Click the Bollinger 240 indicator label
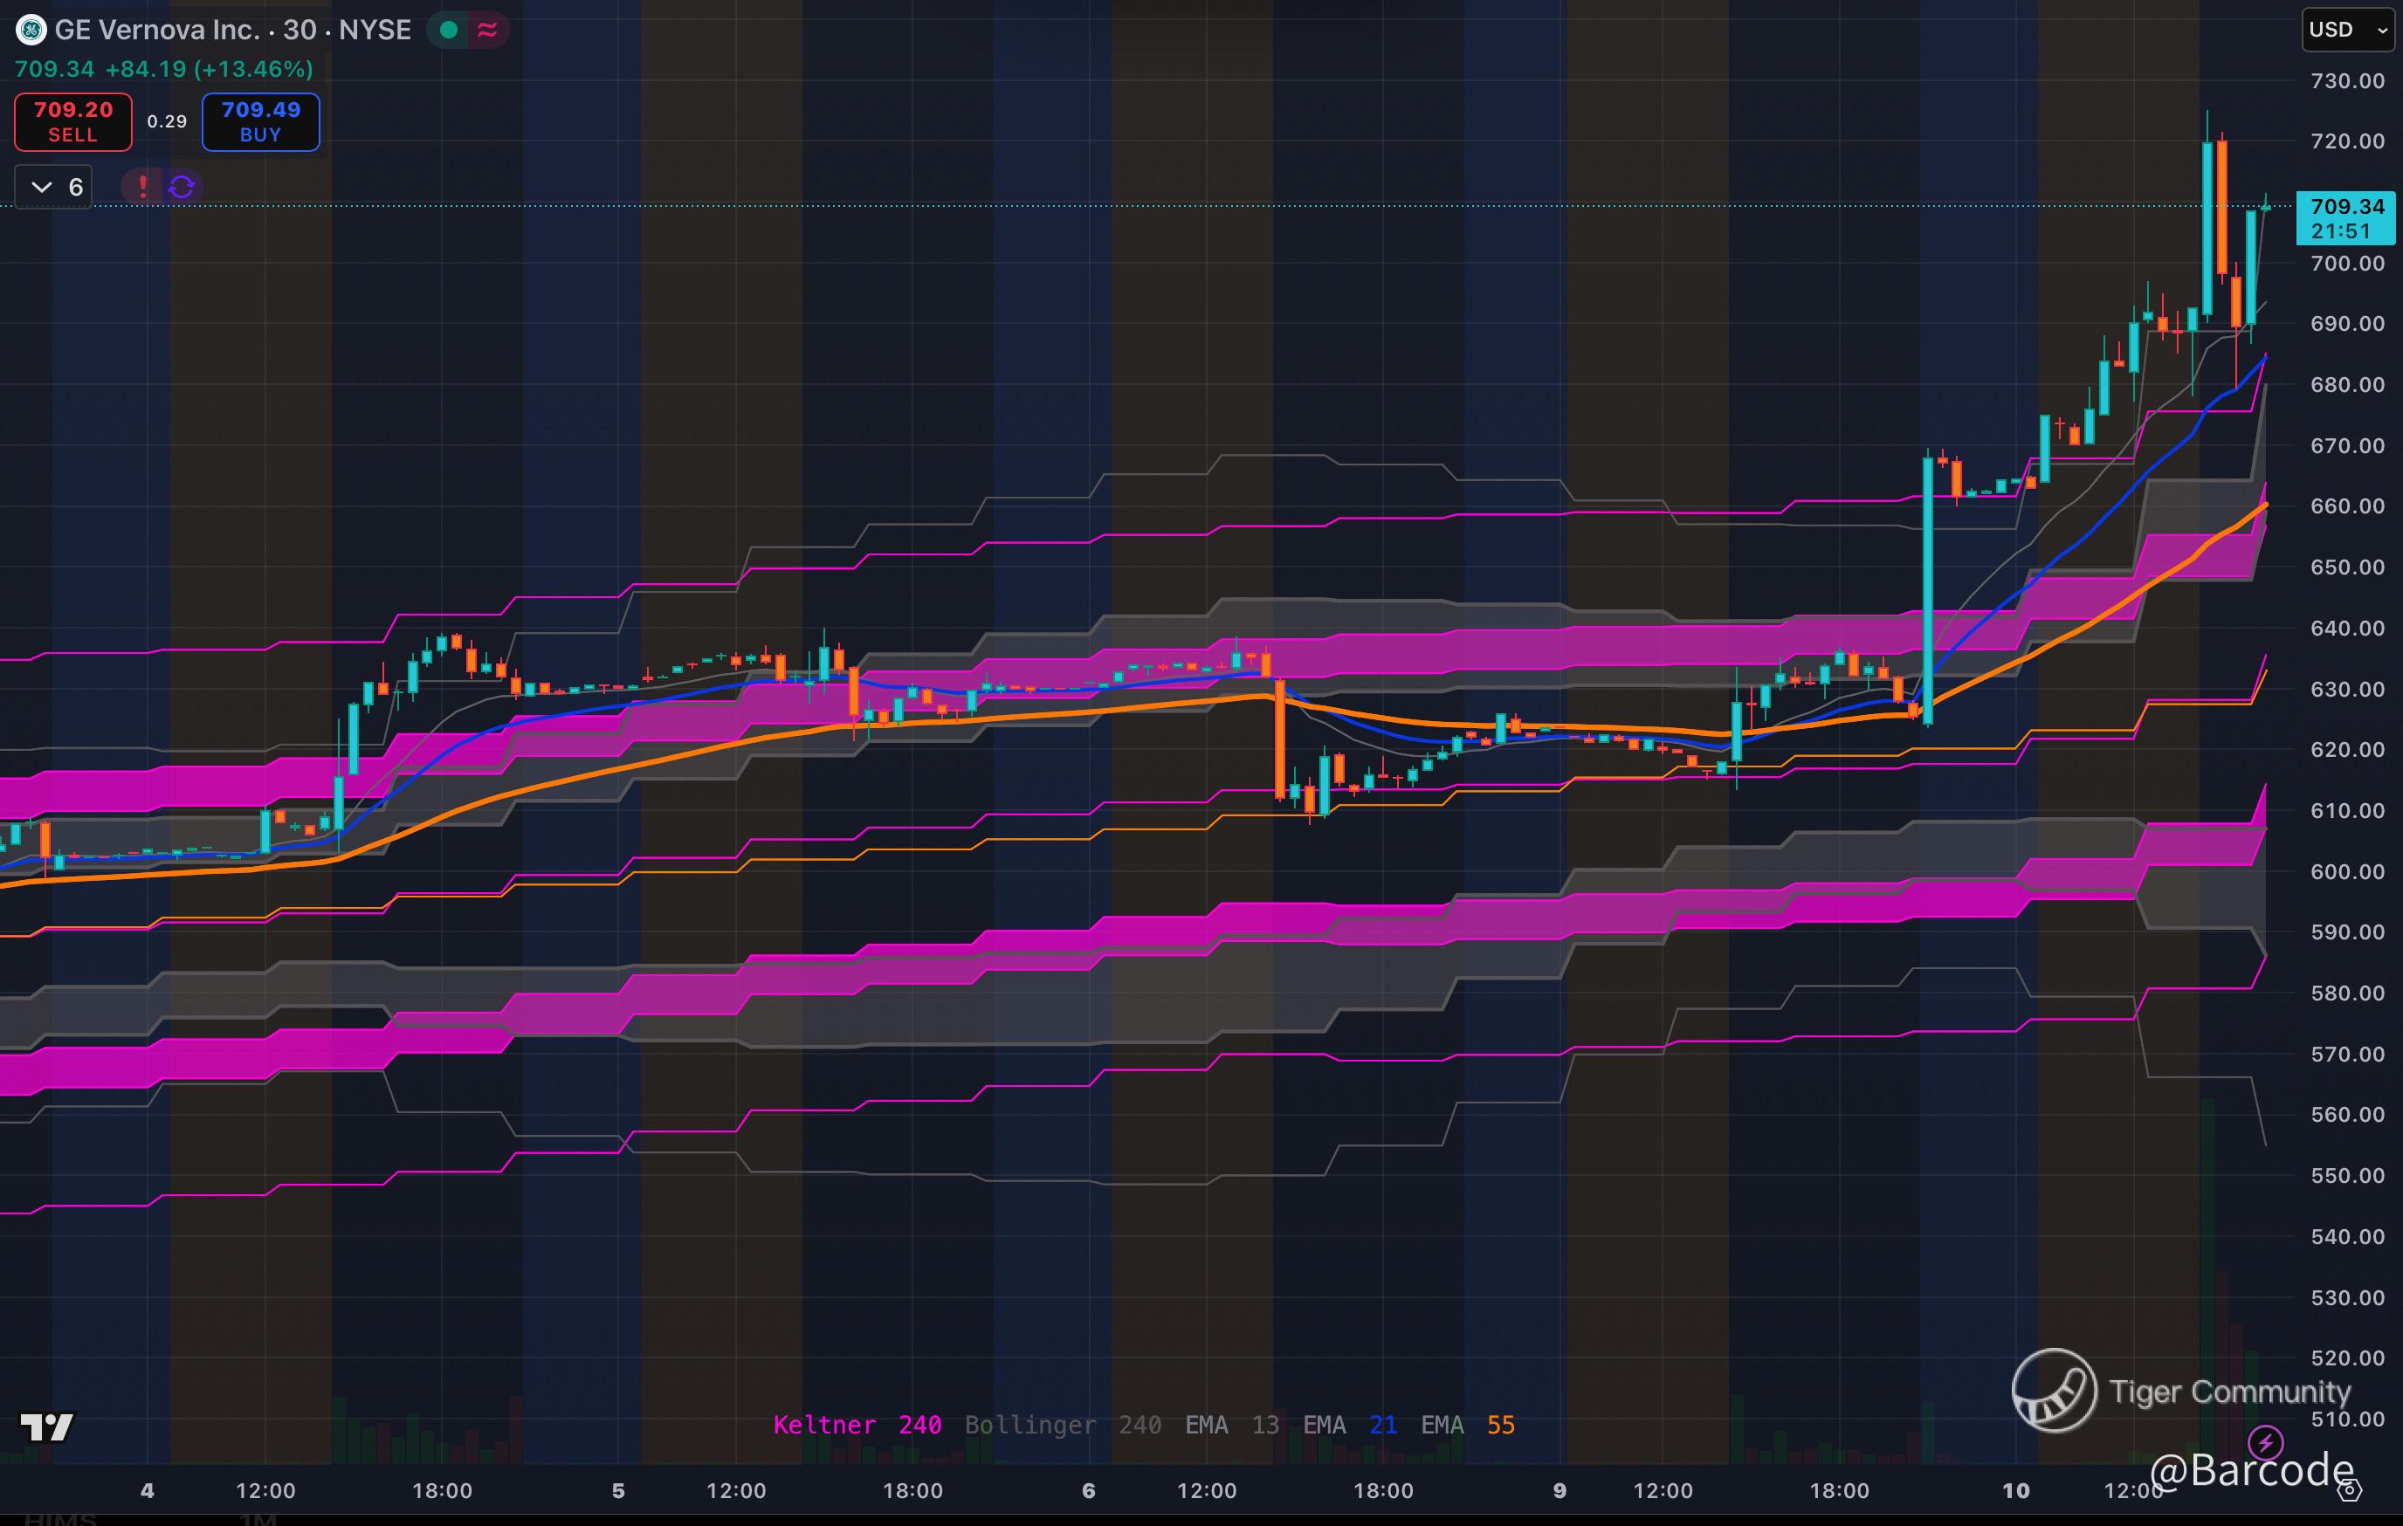 point(1062,1426)
